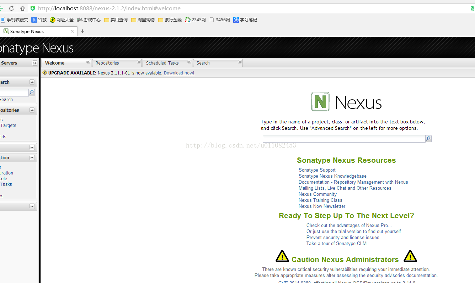Click the right yellow caution triangle icon
This screenshot has height=283, width=475.
410,256
